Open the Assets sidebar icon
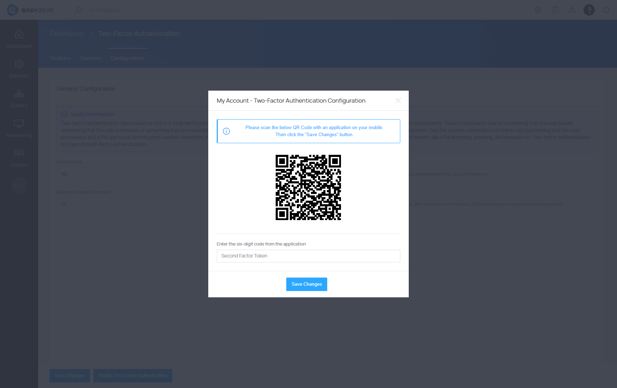 coord(19,93)
